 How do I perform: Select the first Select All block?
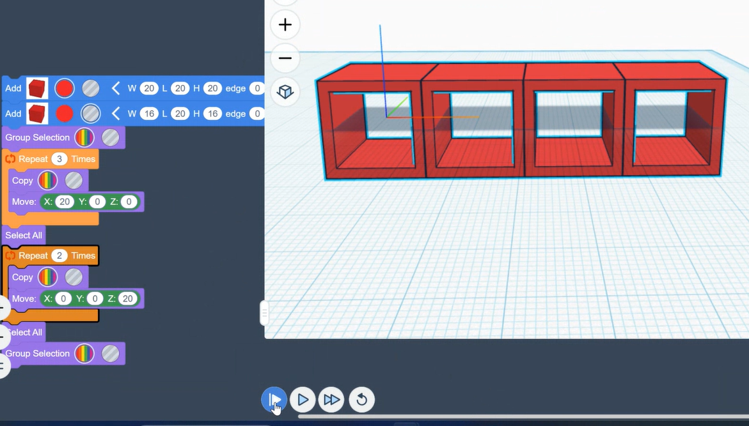pos(24,235)
